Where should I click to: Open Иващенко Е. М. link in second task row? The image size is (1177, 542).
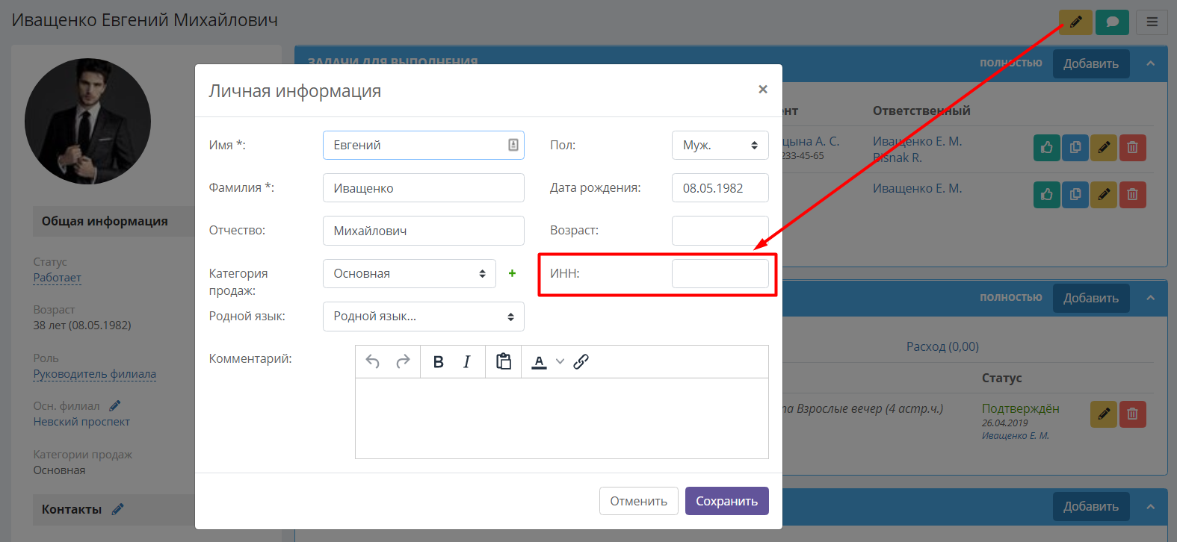click(x=918, y=189)
